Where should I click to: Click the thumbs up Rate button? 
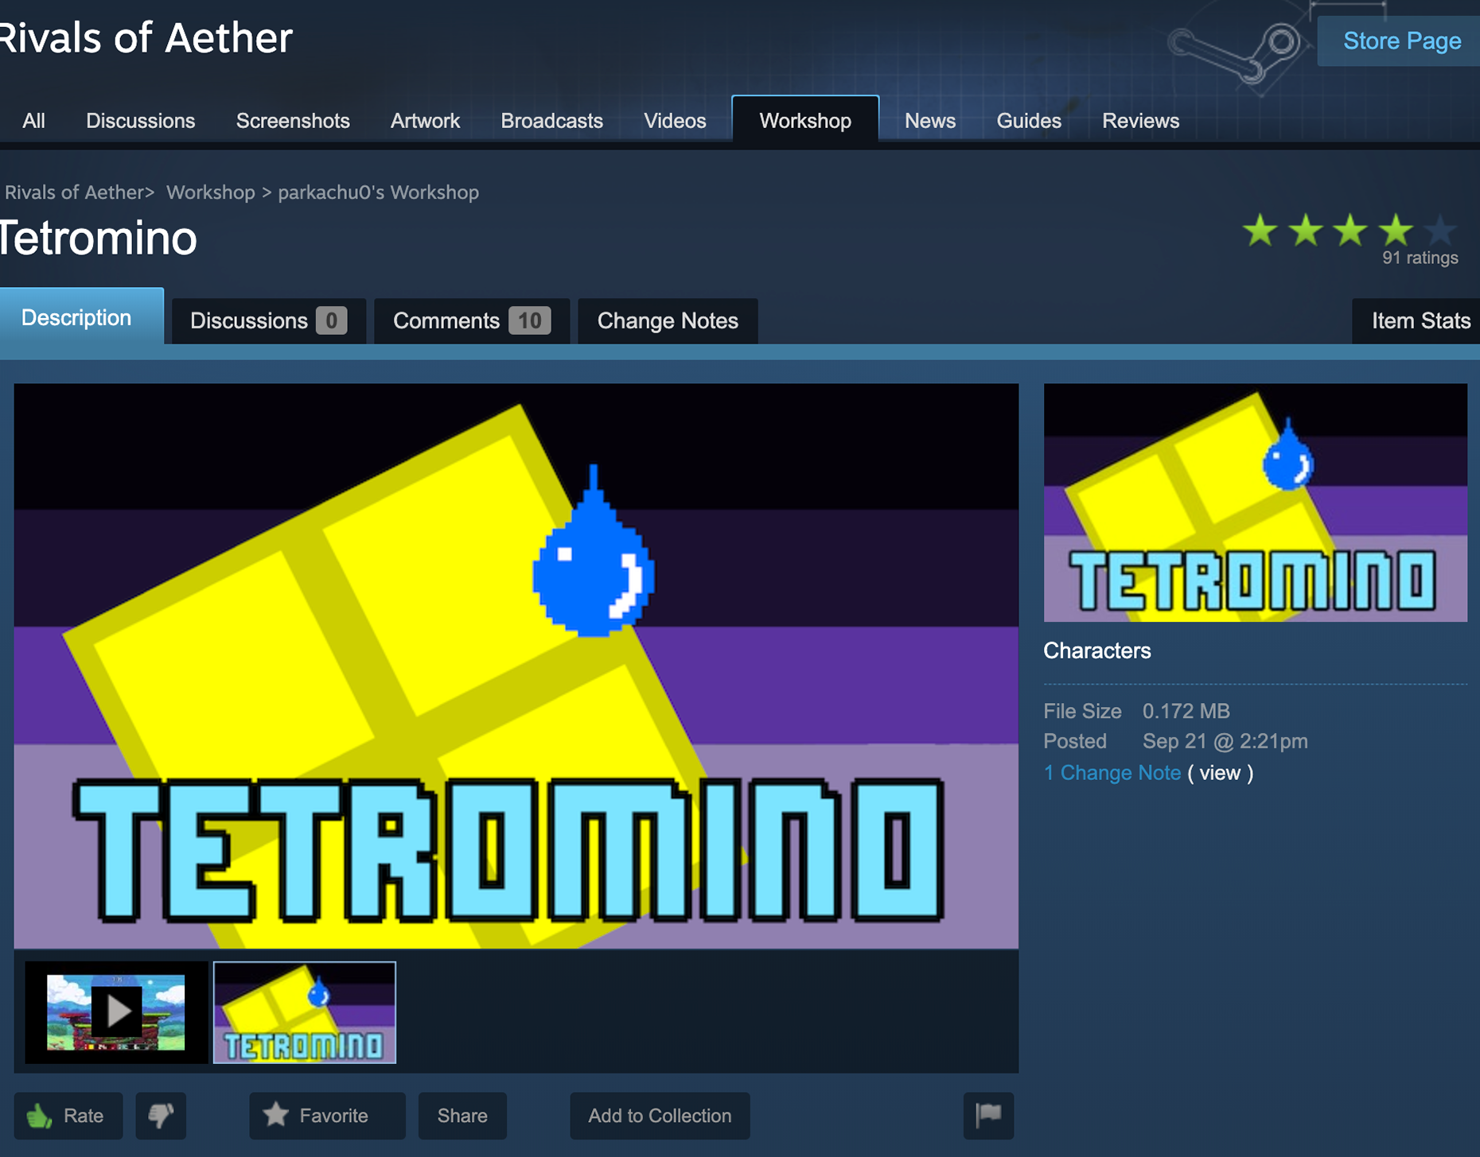point(68,1116)
